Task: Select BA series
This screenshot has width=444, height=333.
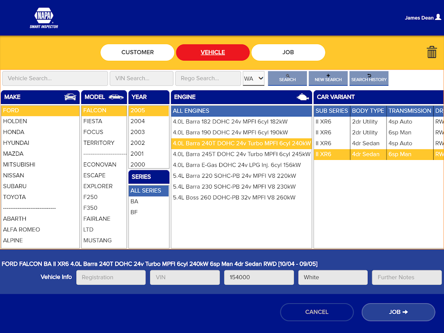Action: [149, 201]
